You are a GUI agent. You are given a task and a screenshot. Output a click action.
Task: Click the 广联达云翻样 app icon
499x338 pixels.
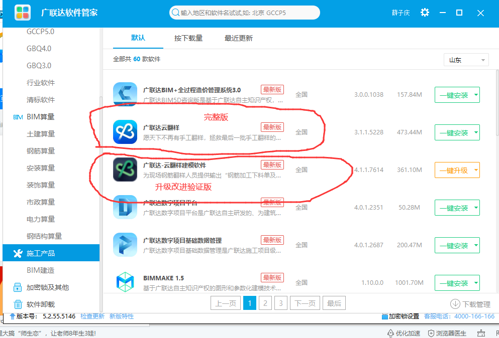click(125, 132)
